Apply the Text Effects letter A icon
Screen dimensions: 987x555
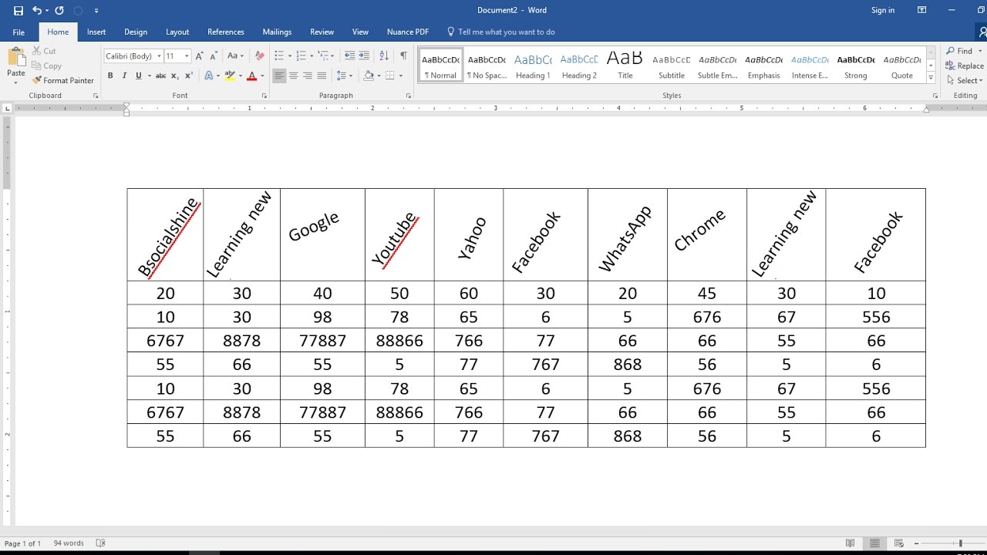(209, 76)
